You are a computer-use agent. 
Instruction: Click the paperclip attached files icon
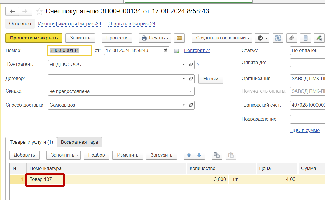pyautogui.click(x=291, y=38)
